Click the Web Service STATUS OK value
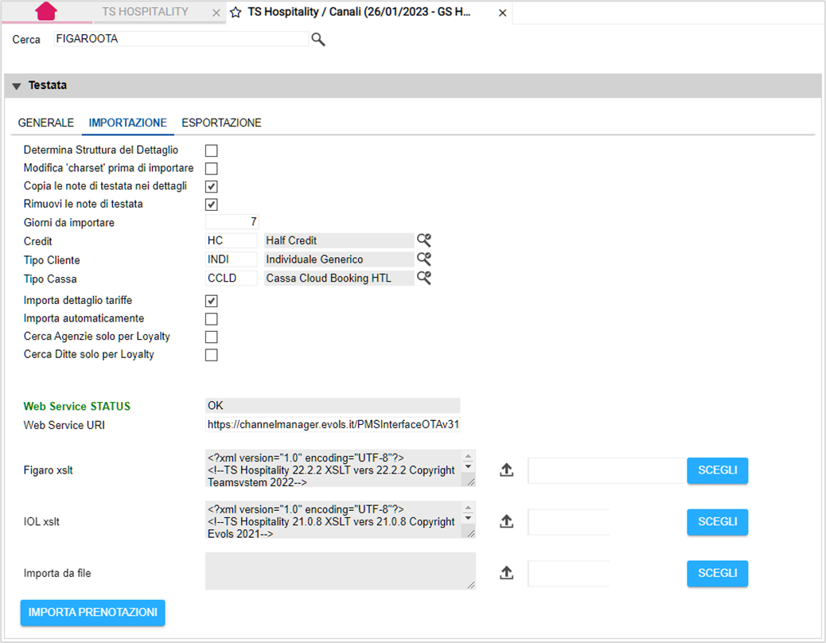Screen dimensions: 826x643 pos(333,406)
